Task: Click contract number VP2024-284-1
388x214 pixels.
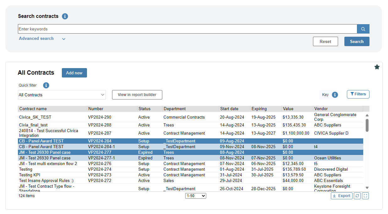Action: (x=101, y=147)
